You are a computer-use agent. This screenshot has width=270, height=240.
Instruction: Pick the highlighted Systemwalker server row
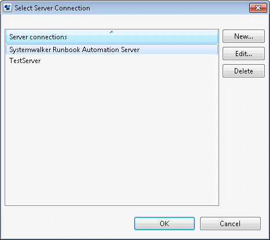click(112, 50)
